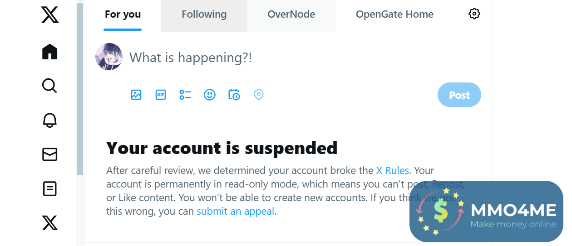Click the media image icon in composer
The image size is (572, 246).
pos(136,95)
